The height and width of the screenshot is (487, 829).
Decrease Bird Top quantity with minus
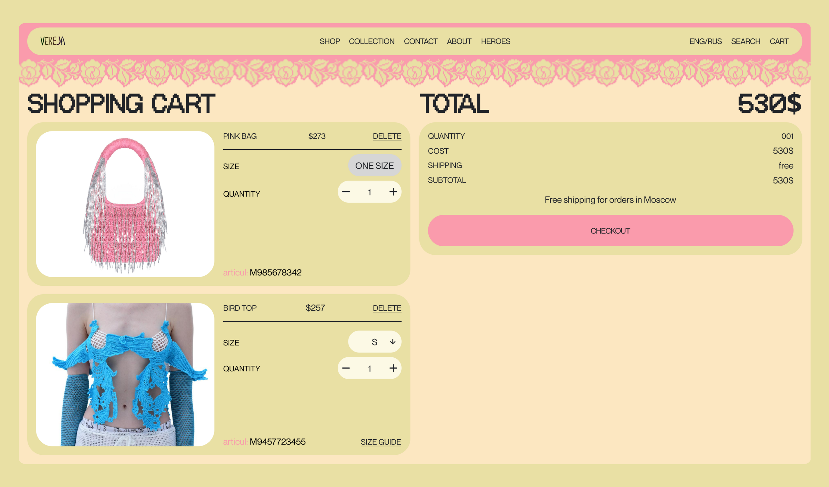[346, 368]
